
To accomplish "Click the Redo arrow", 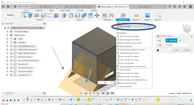I will (x=26, y=6).
